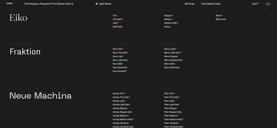This screenshot has width=277, height=128.
Task: Select the Eiko font heading
Action: click(x=18, y=17)
